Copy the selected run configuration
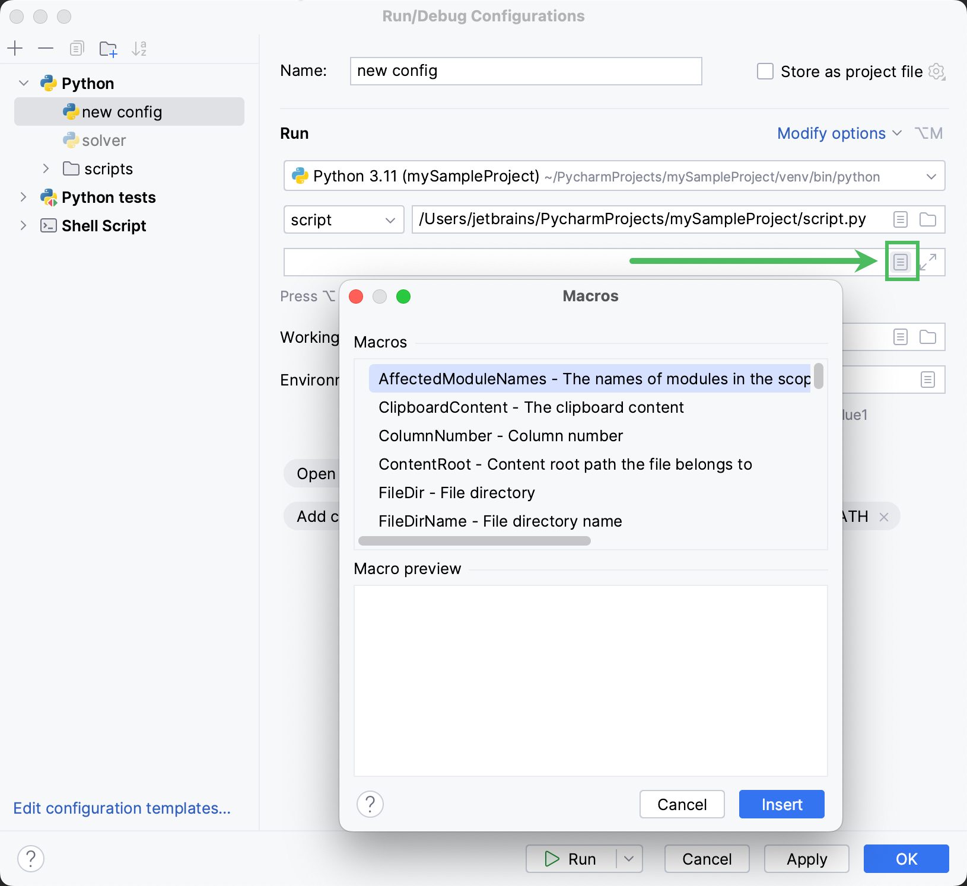This screenshot has height=886, width=967. pos(77,48)
